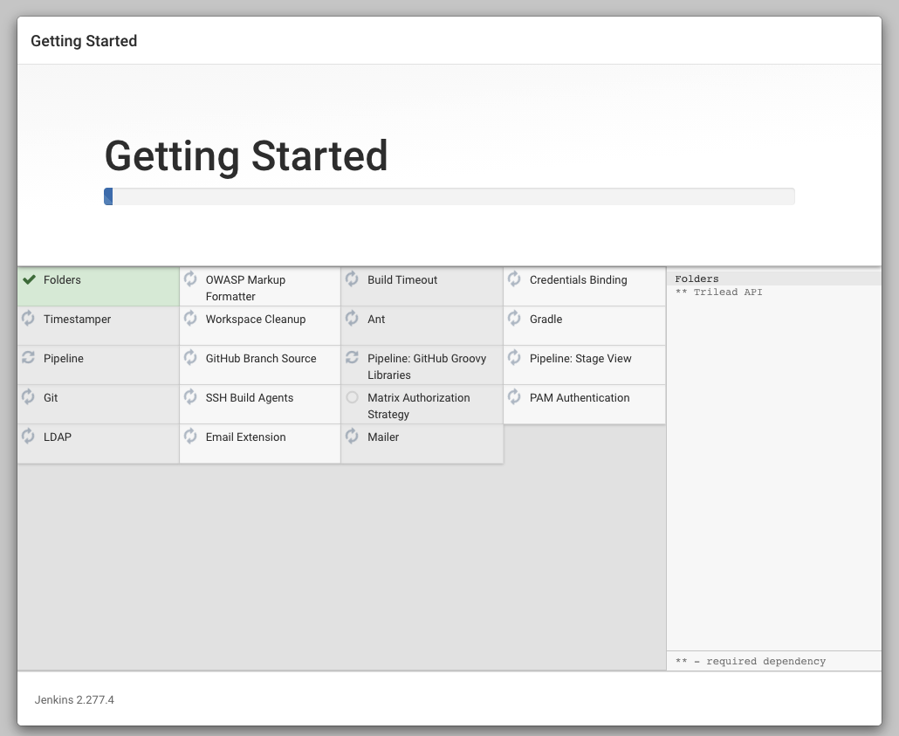Screen dimensions: 899x736
Task: Click the pending icon beside Email Extension
Action: point(190,436)
